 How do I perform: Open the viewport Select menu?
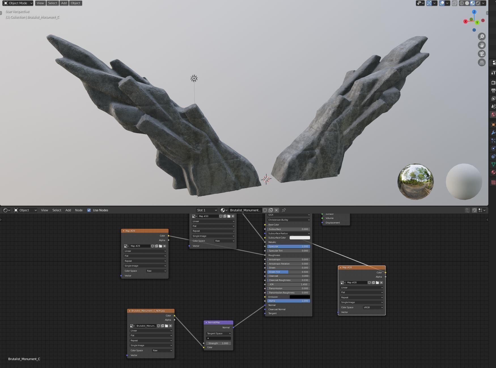(x=52, y=3)
